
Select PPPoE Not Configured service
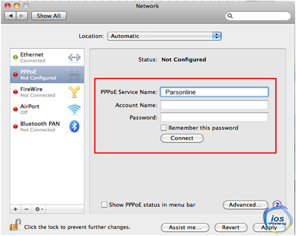(47, 75)
